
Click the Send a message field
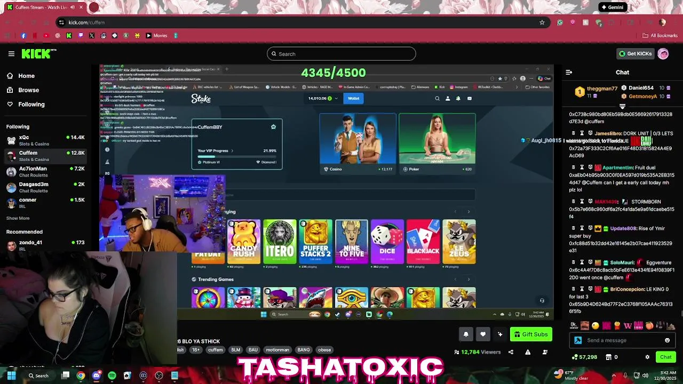click(622, 340)
